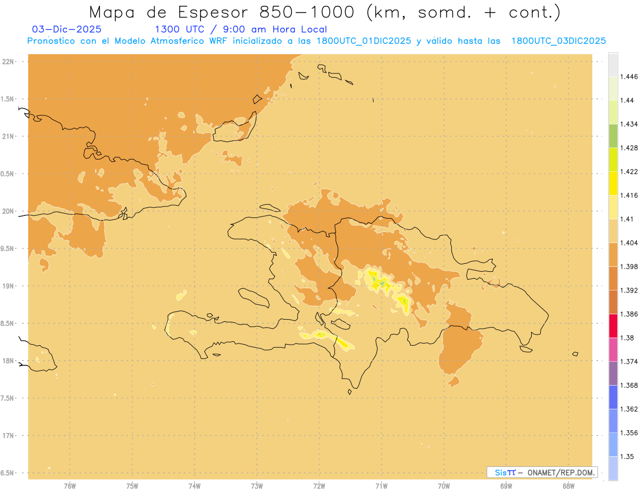The width and height of the screenshot is (638, 493).
Task: Select the 69W longitude label
Action: (x=506, y=486)
